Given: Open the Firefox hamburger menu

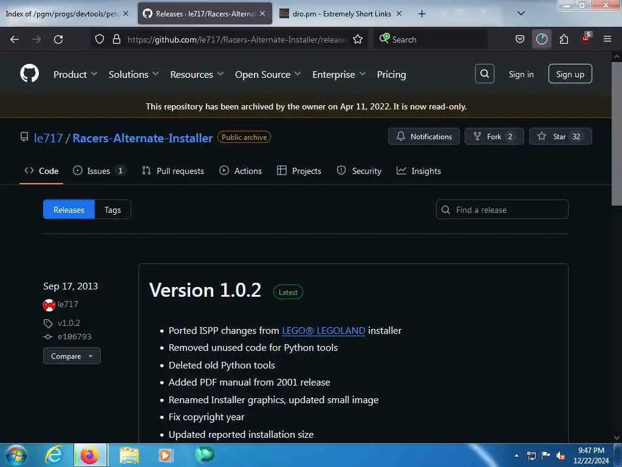Looking at the screenshot, I should coord(607,39).
